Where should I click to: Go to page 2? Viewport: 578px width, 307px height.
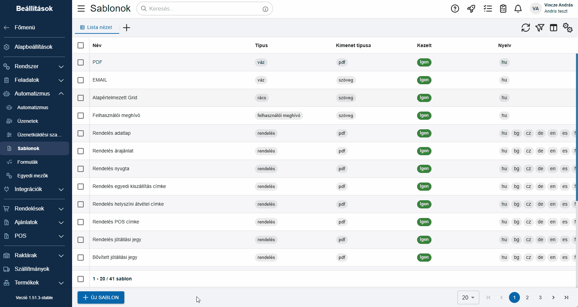527,297
